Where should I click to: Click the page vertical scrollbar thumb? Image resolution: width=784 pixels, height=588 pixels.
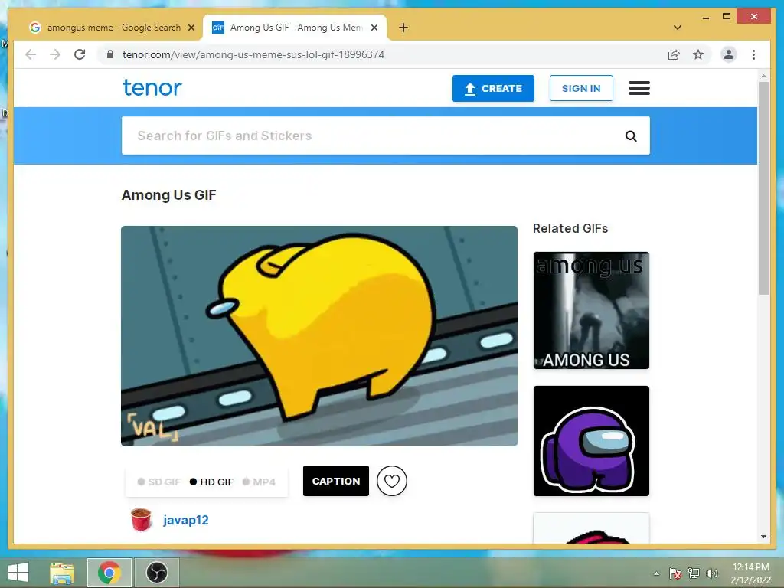763,188
